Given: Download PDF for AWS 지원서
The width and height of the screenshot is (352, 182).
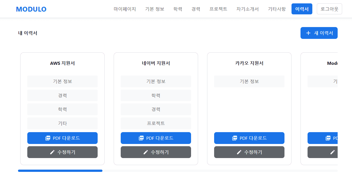Looking at the screenshot, I should point(62,138).
